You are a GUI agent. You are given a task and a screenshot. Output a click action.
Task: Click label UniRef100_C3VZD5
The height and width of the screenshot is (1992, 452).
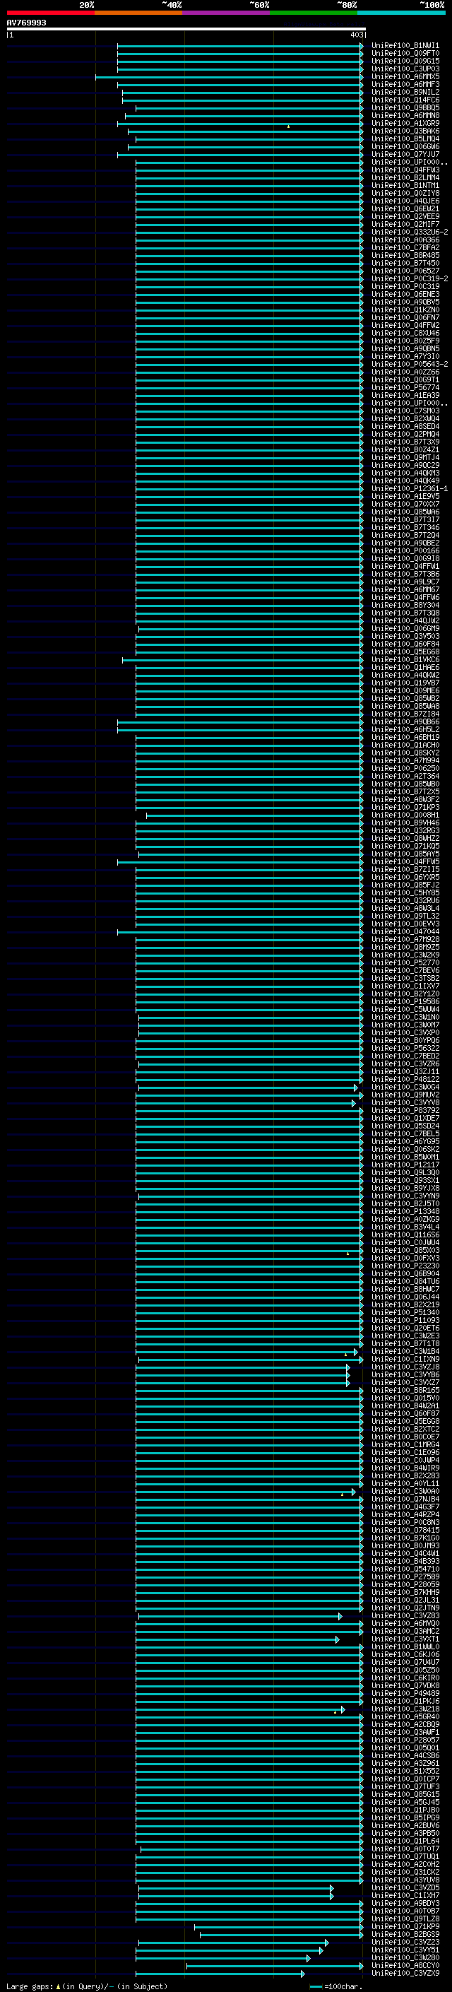click(x=405, y=1887)
